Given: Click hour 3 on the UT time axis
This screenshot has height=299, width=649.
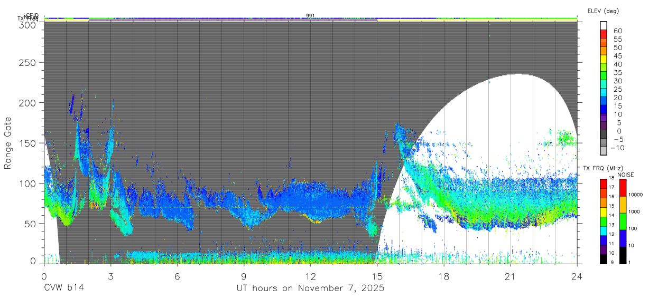Looking at the screenshot, I should pos(110,276).
